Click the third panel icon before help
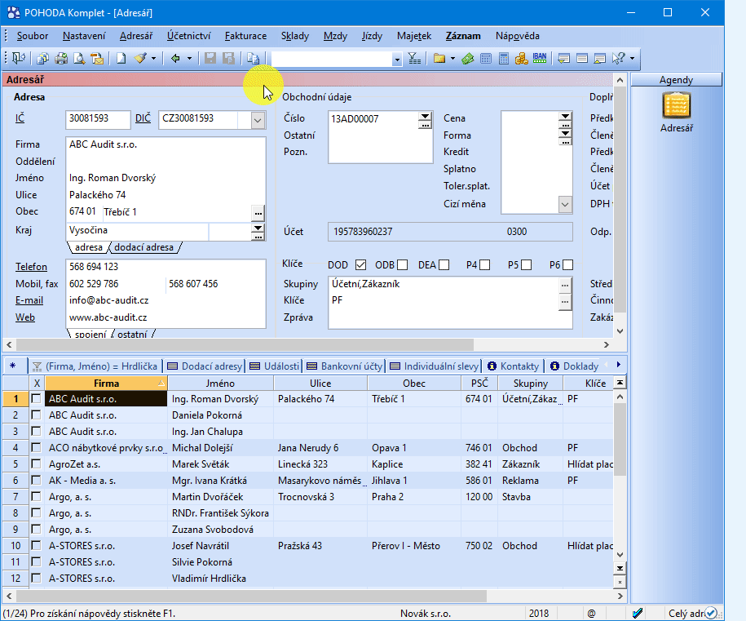The height and width of the screenshot is (621, 746). coord(600,59)
